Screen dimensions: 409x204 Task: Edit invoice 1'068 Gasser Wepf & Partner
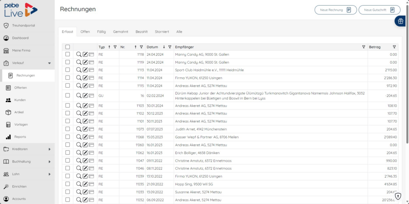coord(85,137)
